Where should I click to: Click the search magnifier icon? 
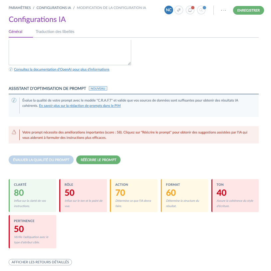[201, 10]
